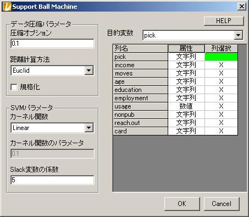This screenshot has width=249, height=217.
Task: Select the age row name
Action: click(141, 82)
